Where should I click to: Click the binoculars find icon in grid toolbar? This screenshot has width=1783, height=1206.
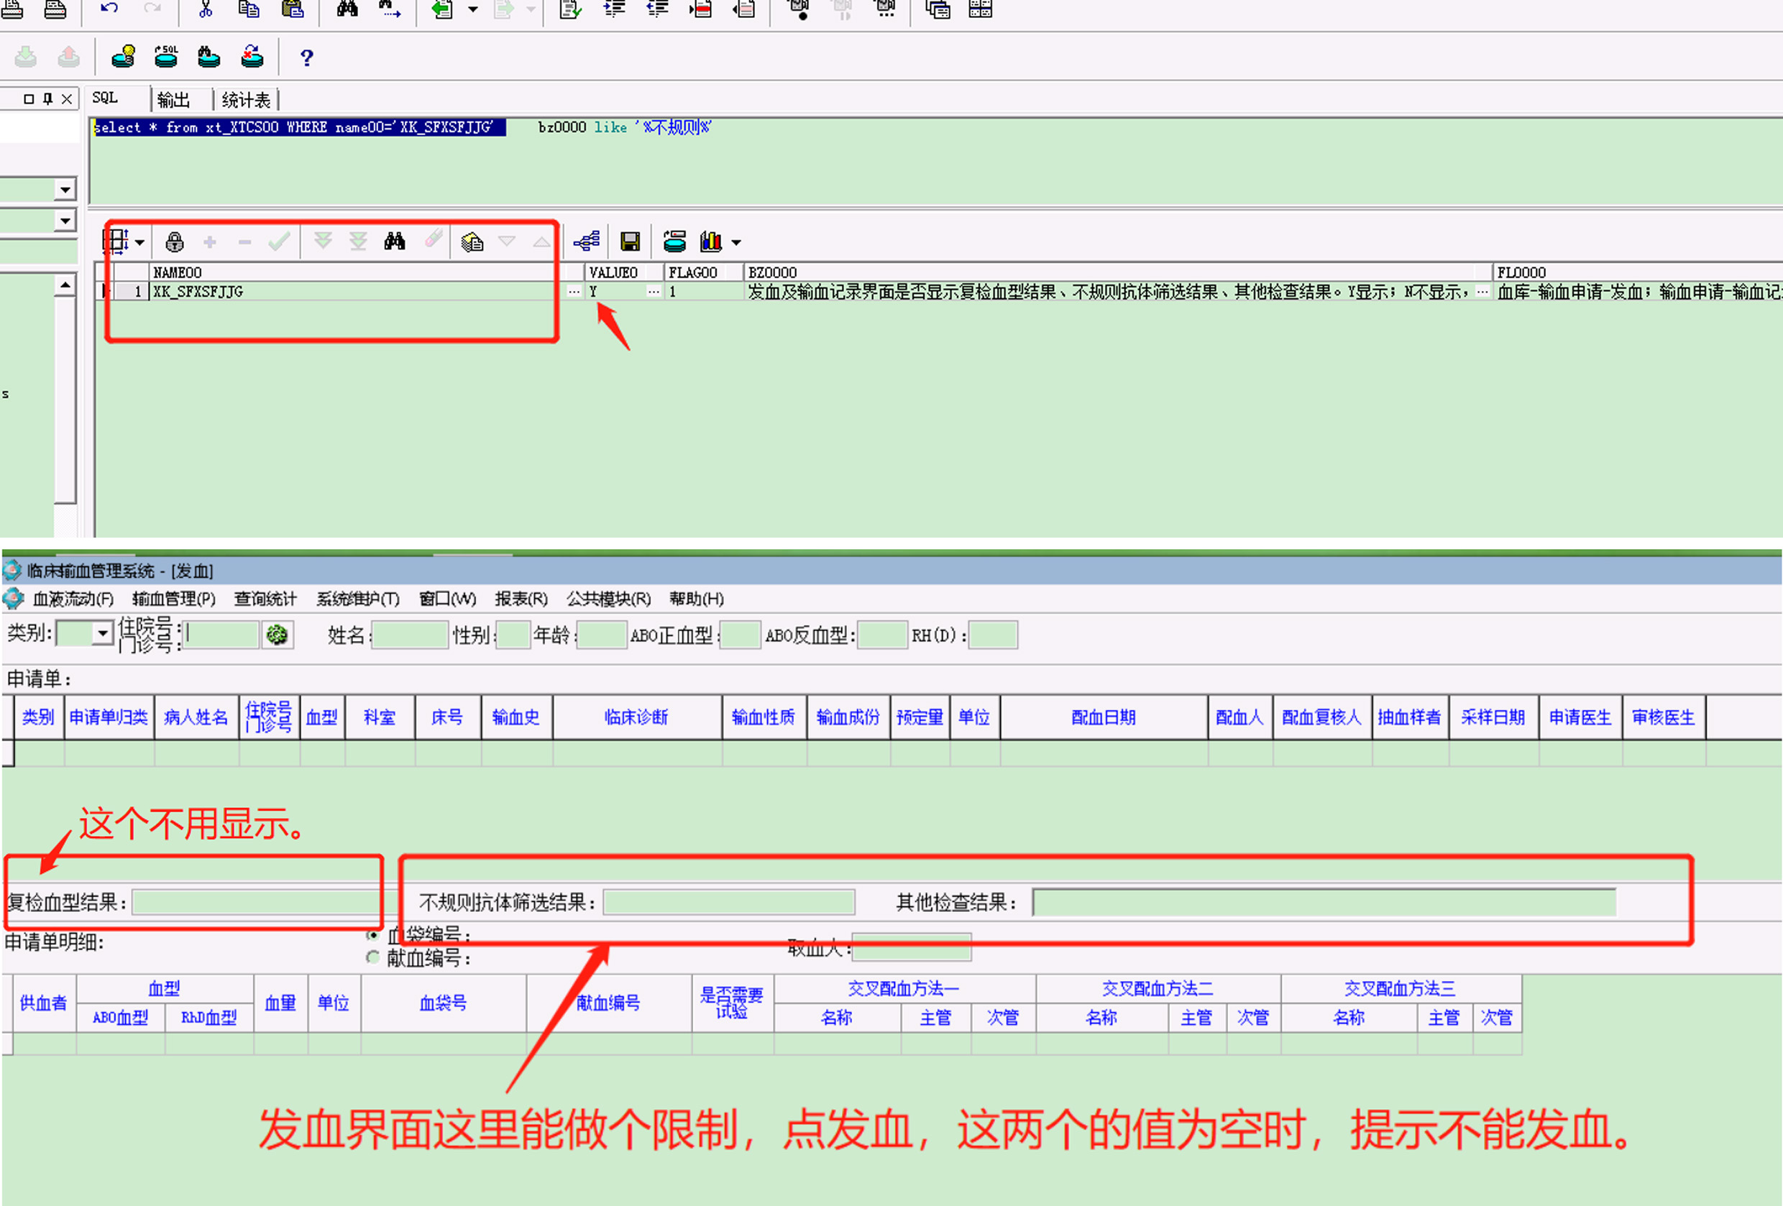click(x=395, y=241)
